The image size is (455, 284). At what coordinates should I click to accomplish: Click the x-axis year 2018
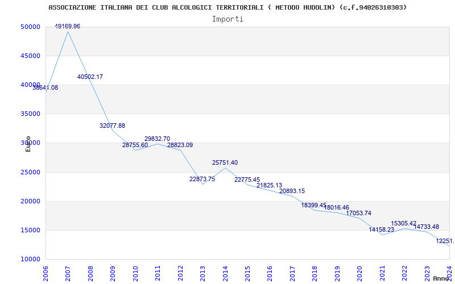(x=315, y=274)
